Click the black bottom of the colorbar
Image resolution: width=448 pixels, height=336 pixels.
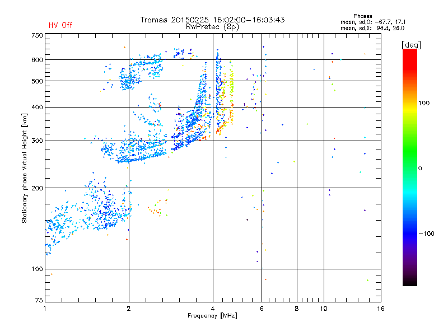click(x=410, y=282)
